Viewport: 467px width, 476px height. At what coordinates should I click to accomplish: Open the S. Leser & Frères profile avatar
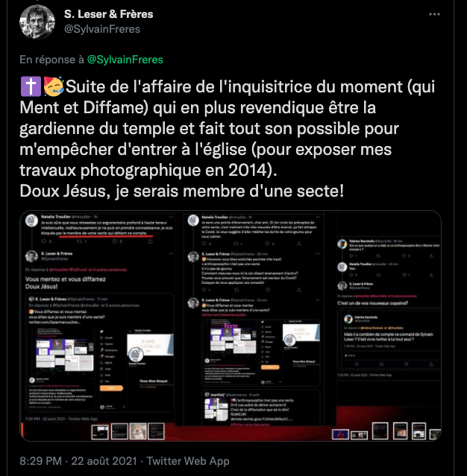click(x=37, y=22)
